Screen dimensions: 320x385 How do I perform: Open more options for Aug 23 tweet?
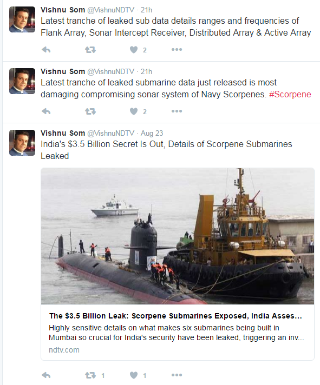pos(177,375)
